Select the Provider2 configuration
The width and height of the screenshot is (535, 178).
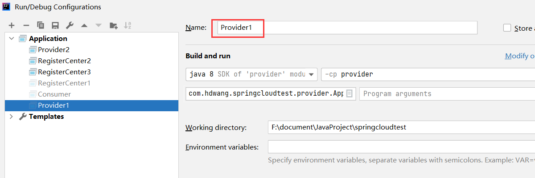pyautogui.click(x=53, y=50)
